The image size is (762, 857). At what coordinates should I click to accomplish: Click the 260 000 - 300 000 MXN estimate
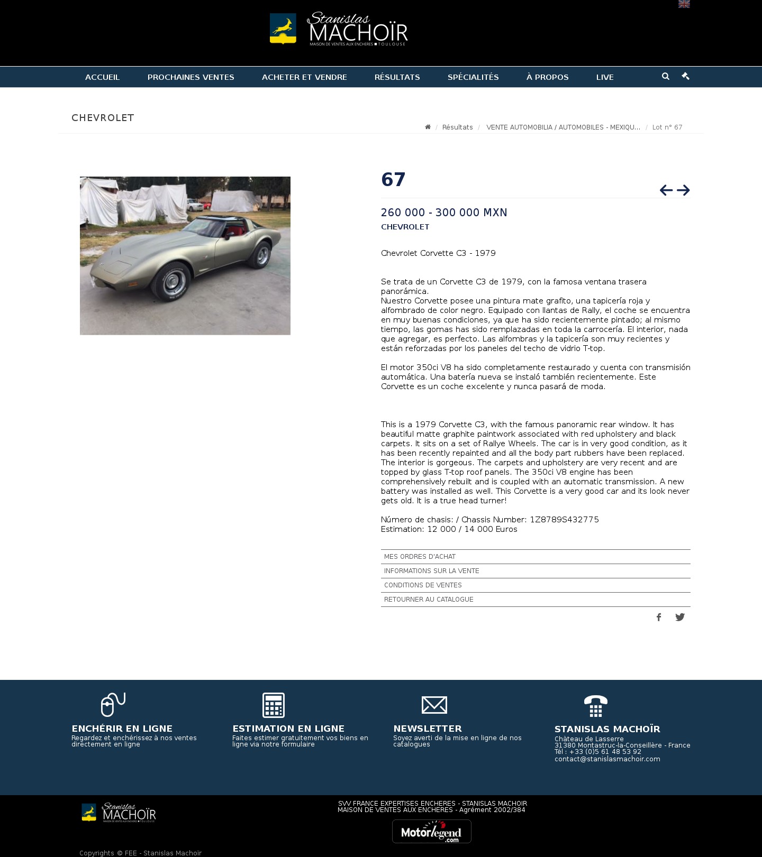pos(444,213)
